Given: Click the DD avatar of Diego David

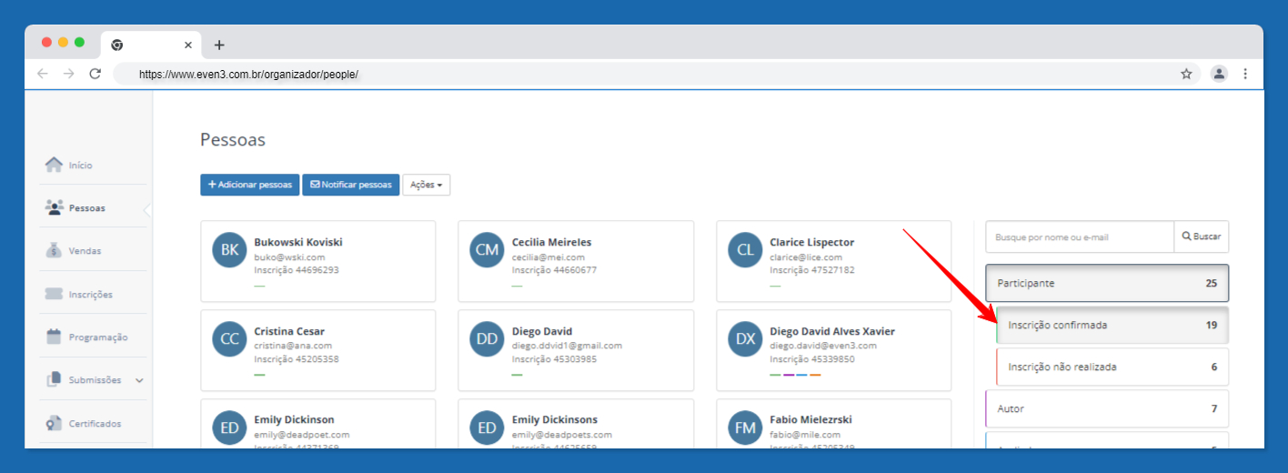Looking at the screenshot, I should [x=488, y=338].
